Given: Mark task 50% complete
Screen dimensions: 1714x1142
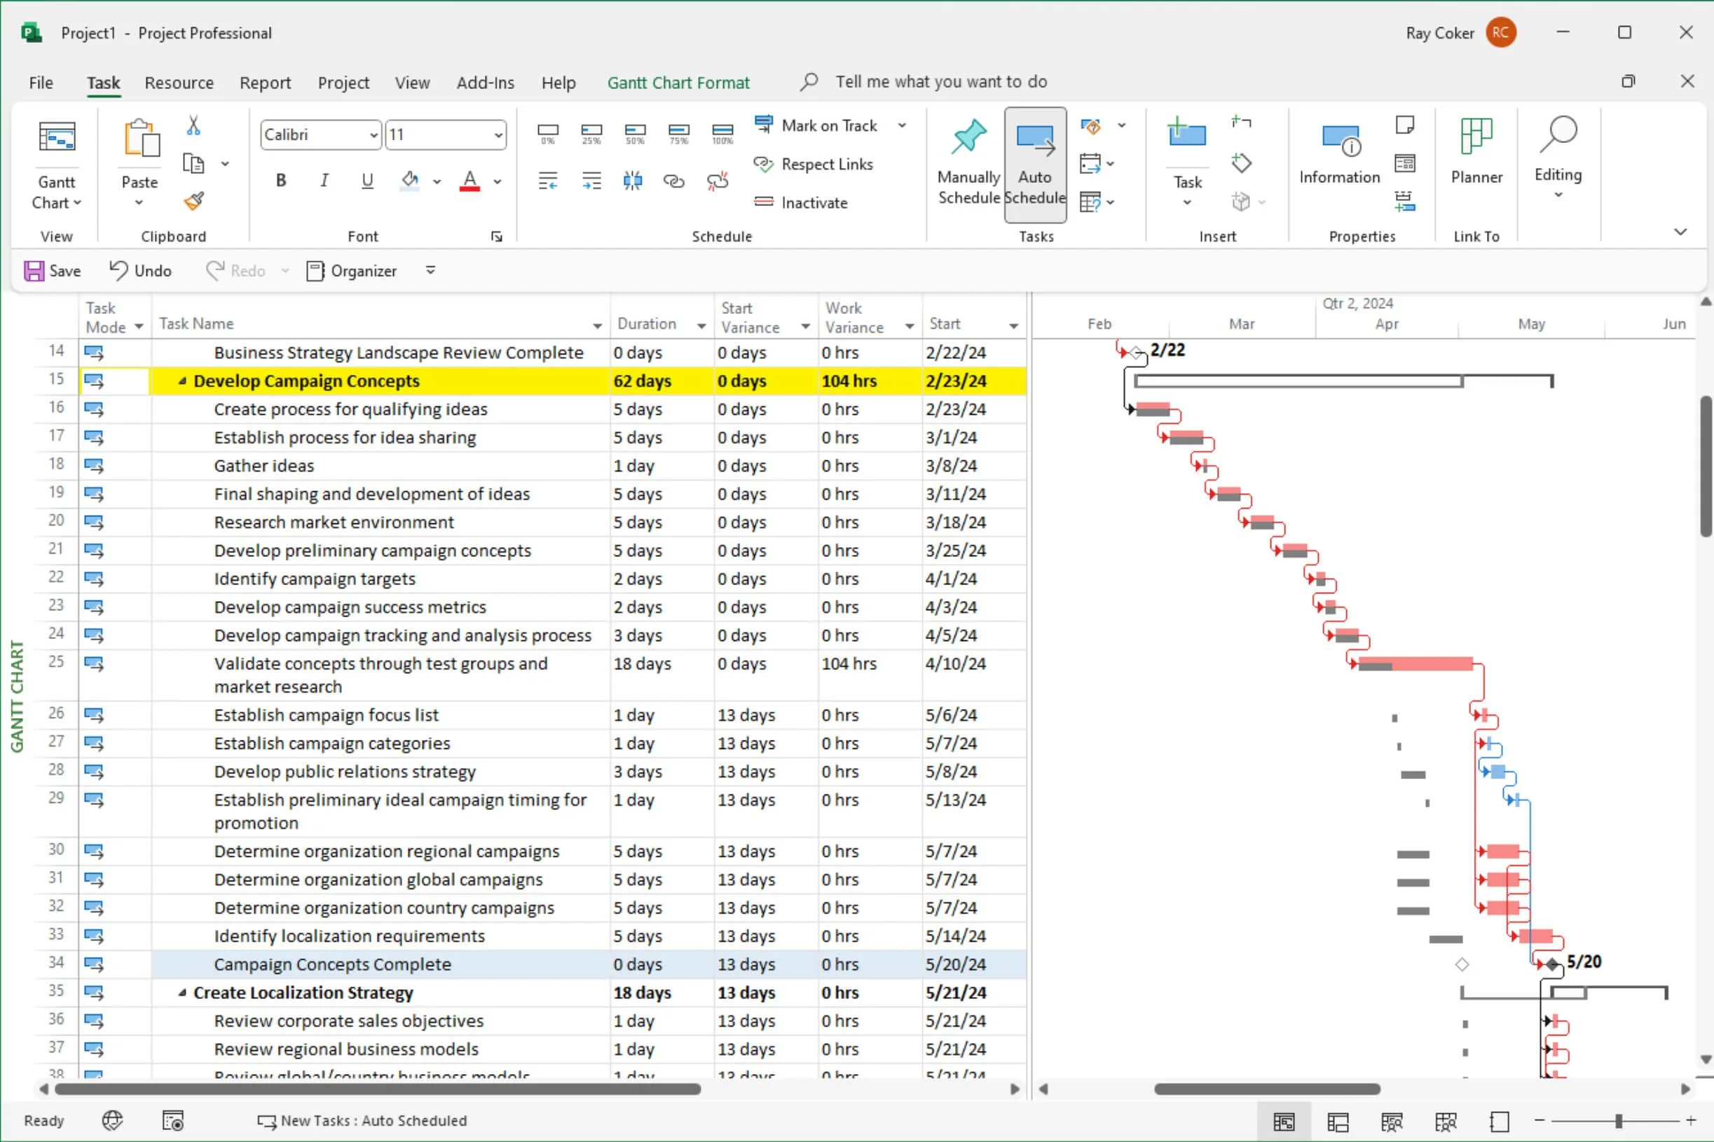Looking at the screenshot, I should pos(634,133).
